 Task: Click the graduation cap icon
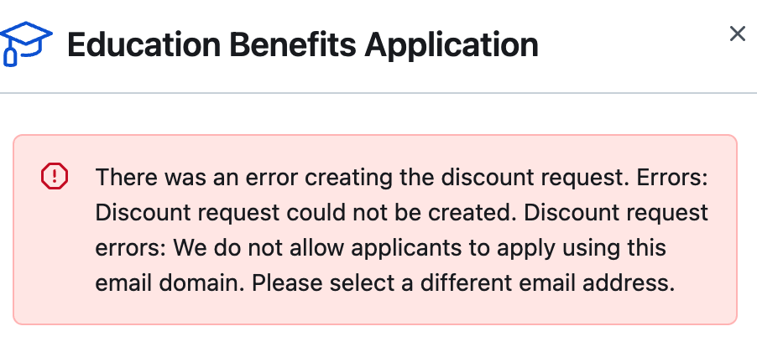[25, 44]
